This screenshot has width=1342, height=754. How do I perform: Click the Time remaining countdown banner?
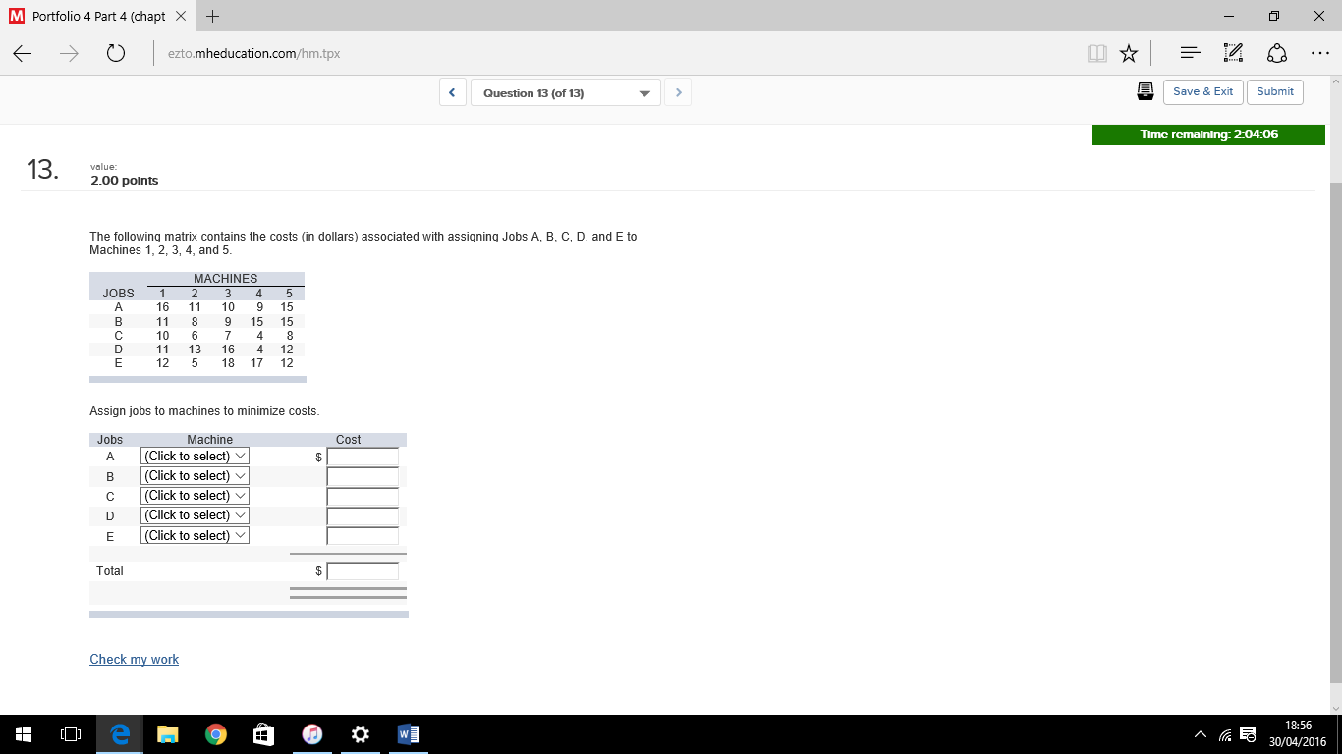[x=1208, y=135]
